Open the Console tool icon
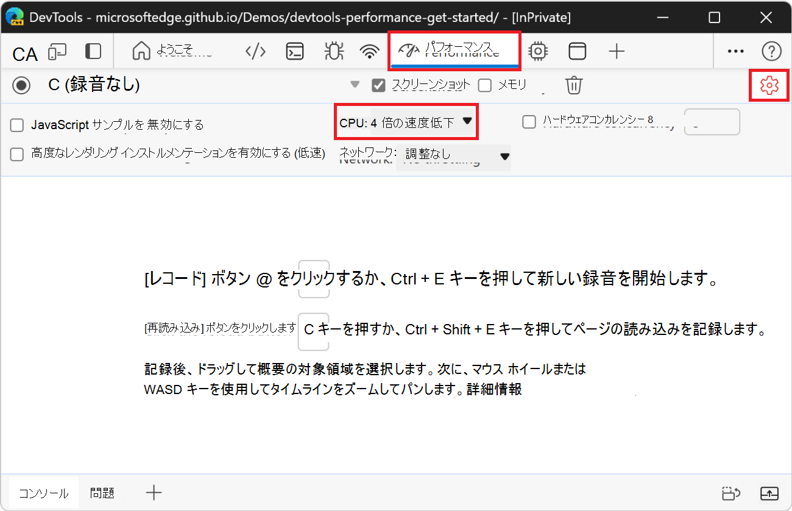Image resolution: width=792 pixels, height=511 pixels. (295, 52)
